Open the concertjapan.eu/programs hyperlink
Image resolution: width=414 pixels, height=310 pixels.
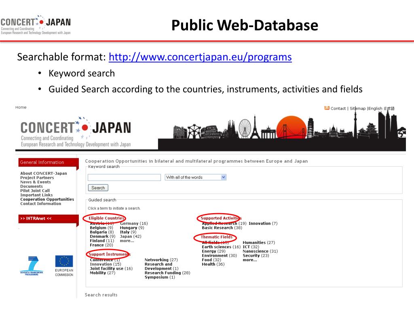tap(200, 57)
